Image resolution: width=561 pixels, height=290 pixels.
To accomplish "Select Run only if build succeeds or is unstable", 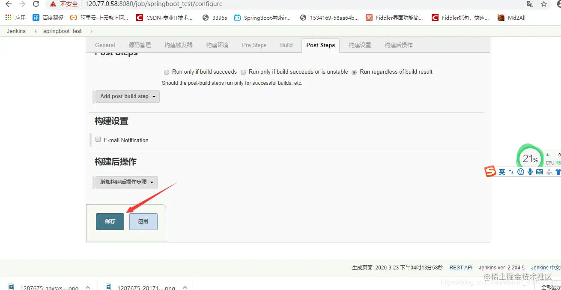I will (243, 72).
